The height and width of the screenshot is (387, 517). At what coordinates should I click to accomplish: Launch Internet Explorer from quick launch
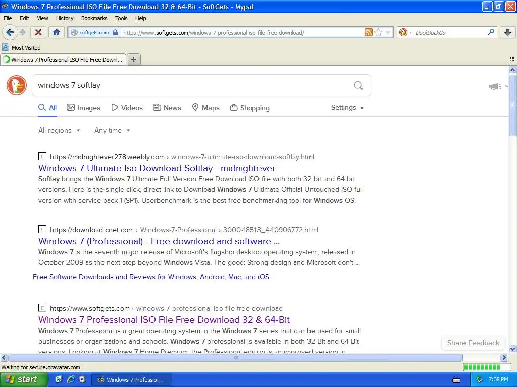[71, 379]
